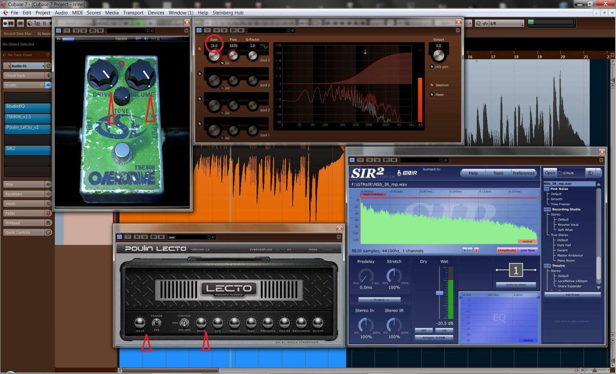Toggle the StudioEQ auto gain option
Image resolution: width=616 pixels, height=374 pixels.
click(432, 67)
